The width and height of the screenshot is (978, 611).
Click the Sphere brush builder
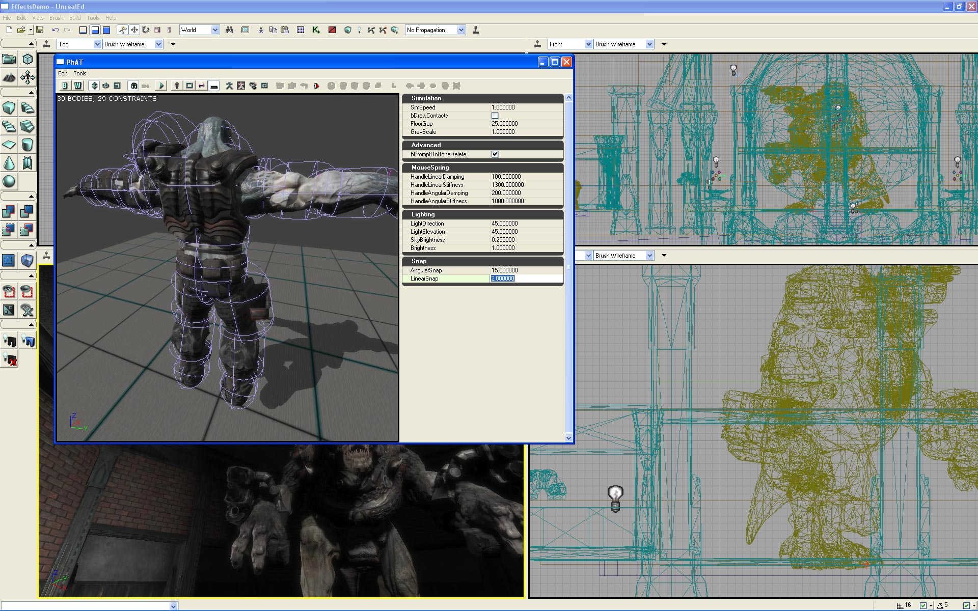pos(9,181)
